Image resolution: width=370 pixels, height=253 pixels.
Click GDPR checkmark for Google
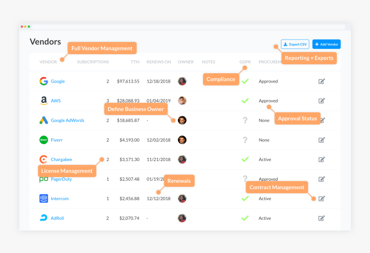point(245,81)
